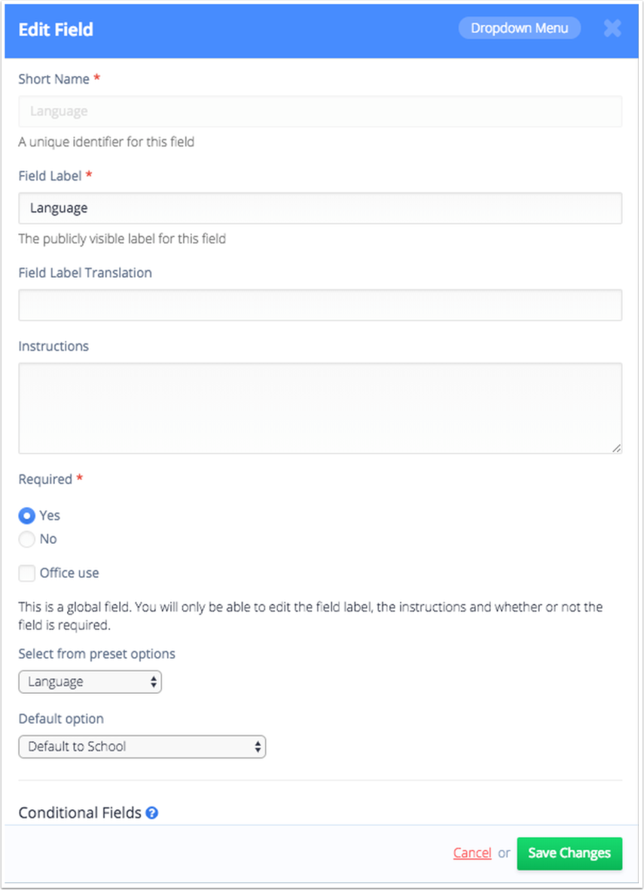This screenshot has height=890, width=644.
Task: Click the Yes label next to radio
Action: 50,515
